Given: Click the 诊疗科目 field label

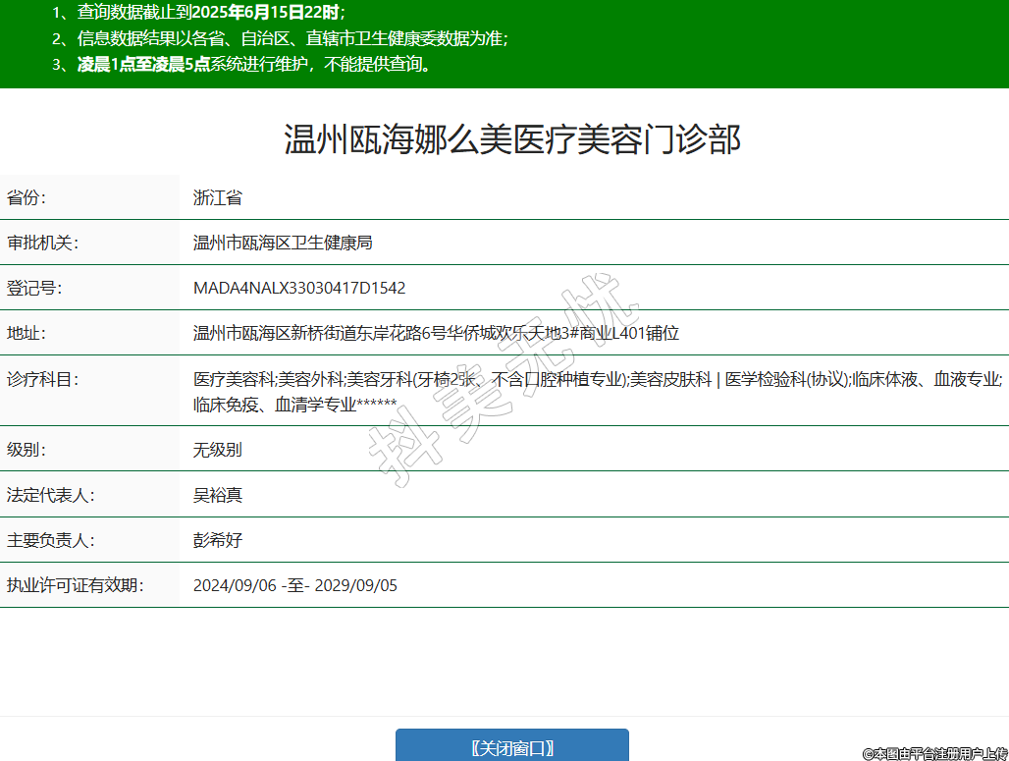Looking at the screenshot, I should (42, 379).
